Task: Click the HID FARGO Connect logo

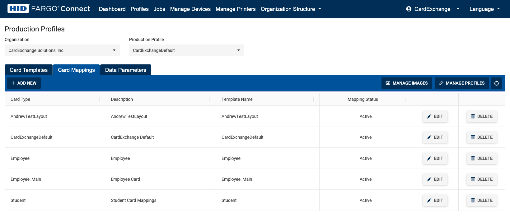Action: pos(49,9)
